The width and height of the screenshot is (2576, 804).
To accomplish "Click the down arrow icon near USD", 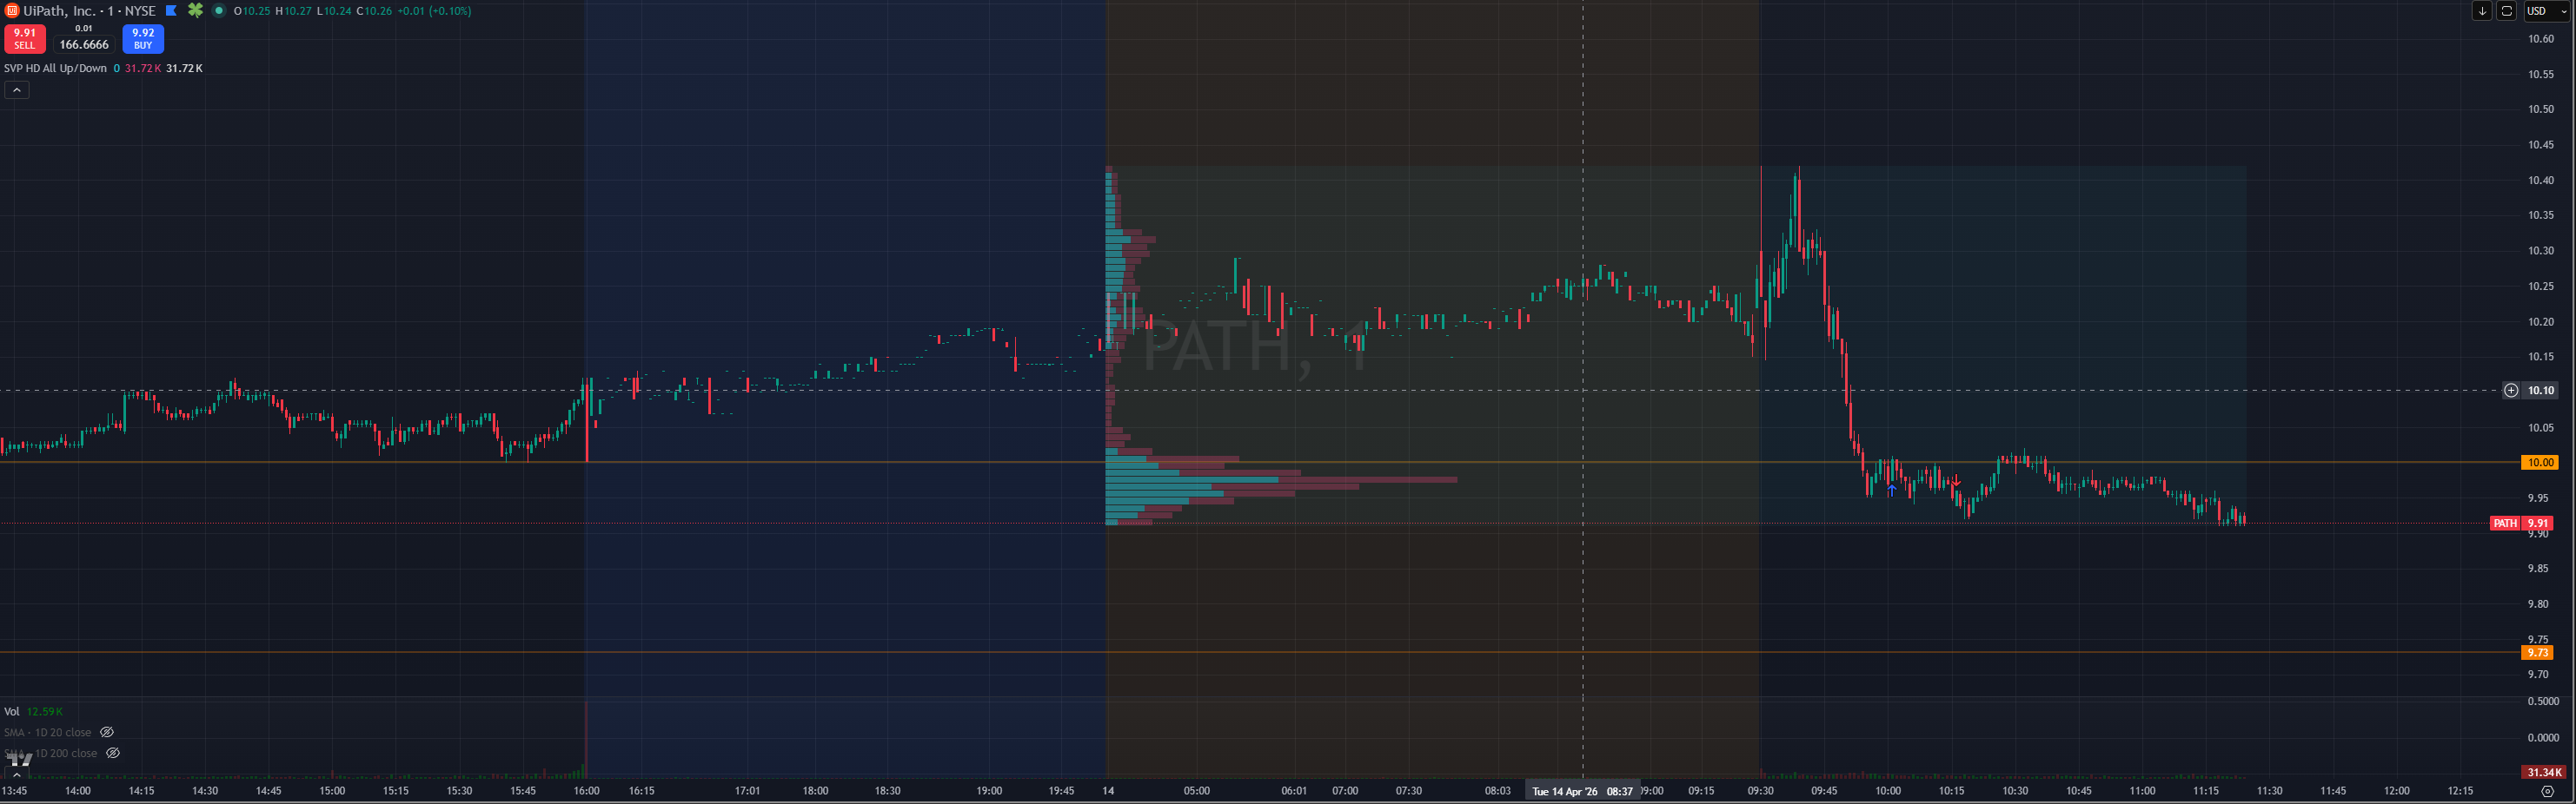I will 2481,11.
